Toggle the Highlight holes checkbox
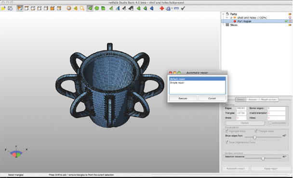 coord(226,131)
